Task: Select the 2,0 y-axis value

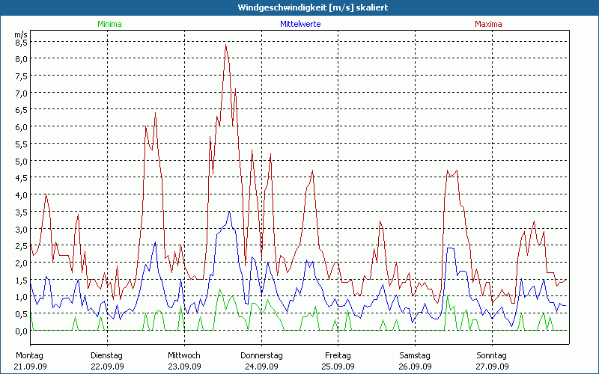Action: [x=21, y=263]
